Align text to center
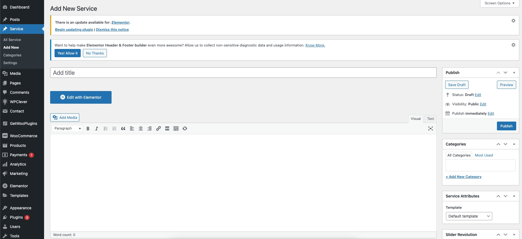 tap(141, 128)
